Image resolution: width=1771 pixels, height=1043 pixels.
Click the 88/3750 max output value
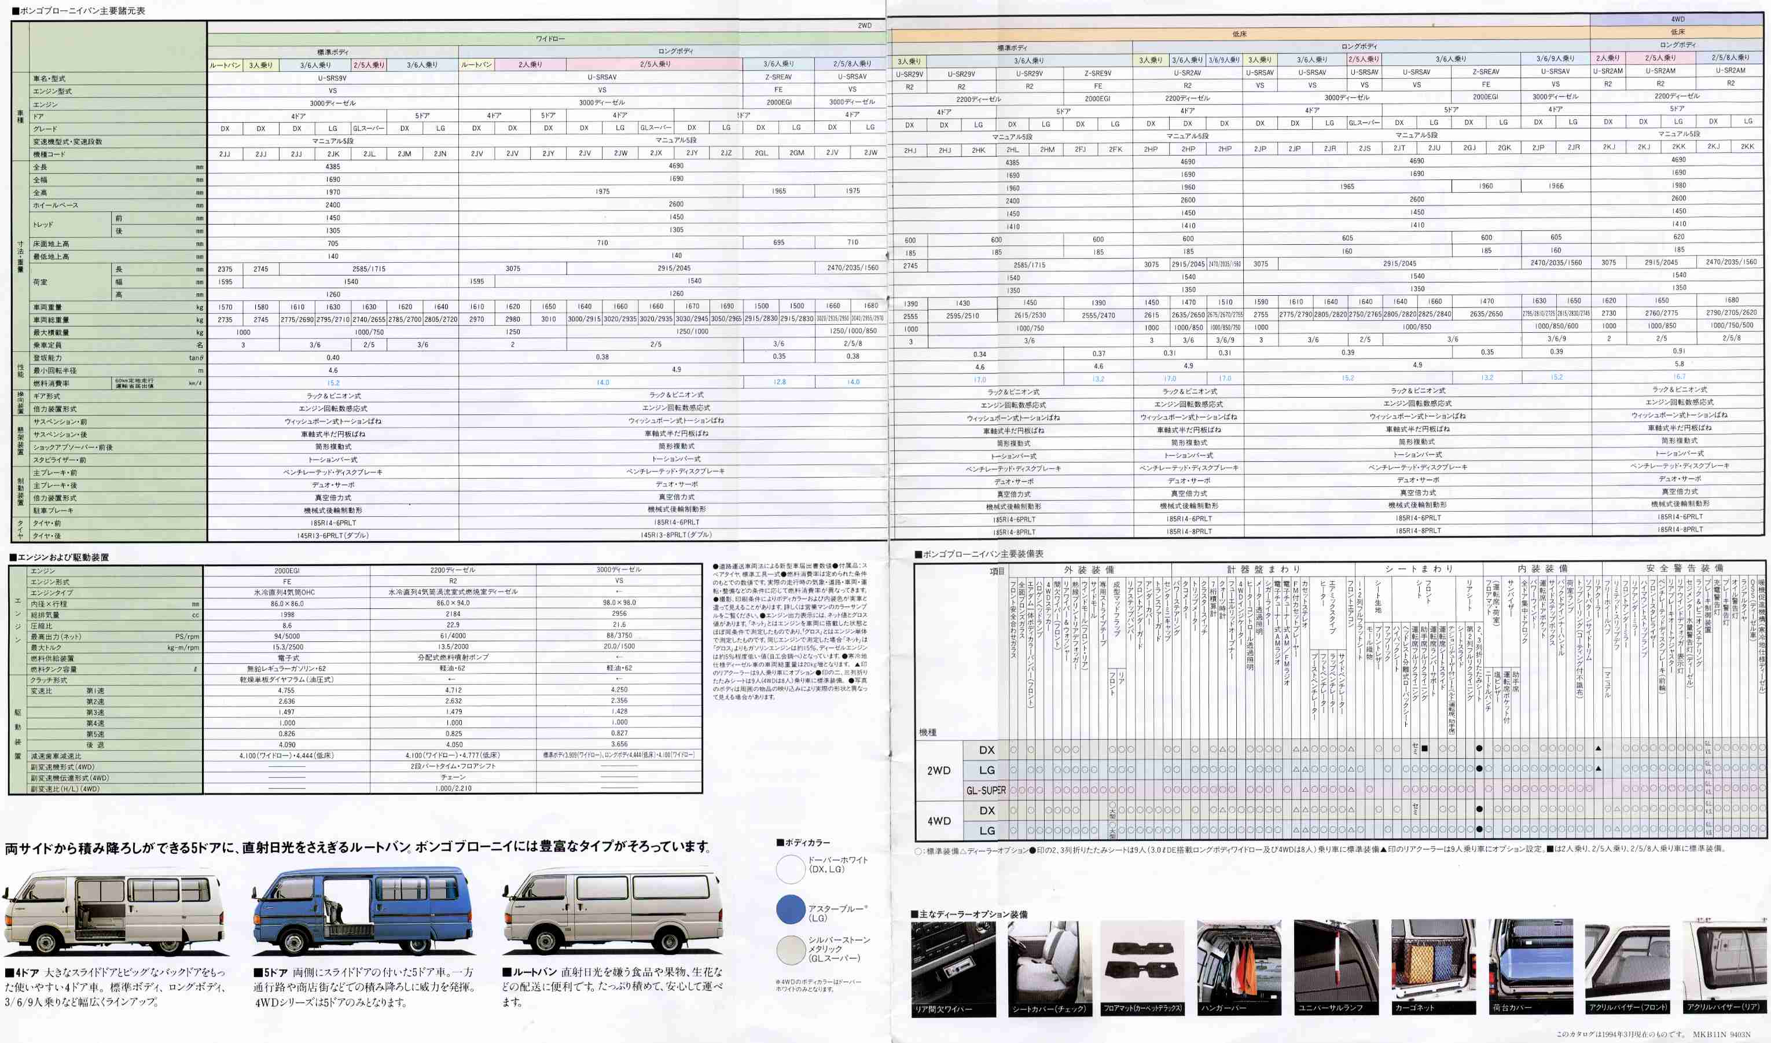[x=619, y=636]
